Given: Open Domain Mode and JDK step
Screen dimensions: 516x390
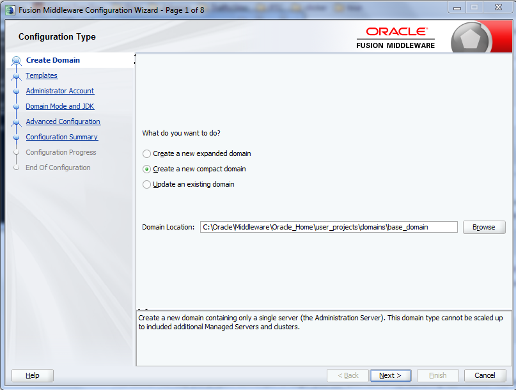Looking at the screenshot, I should pos(60,106).
